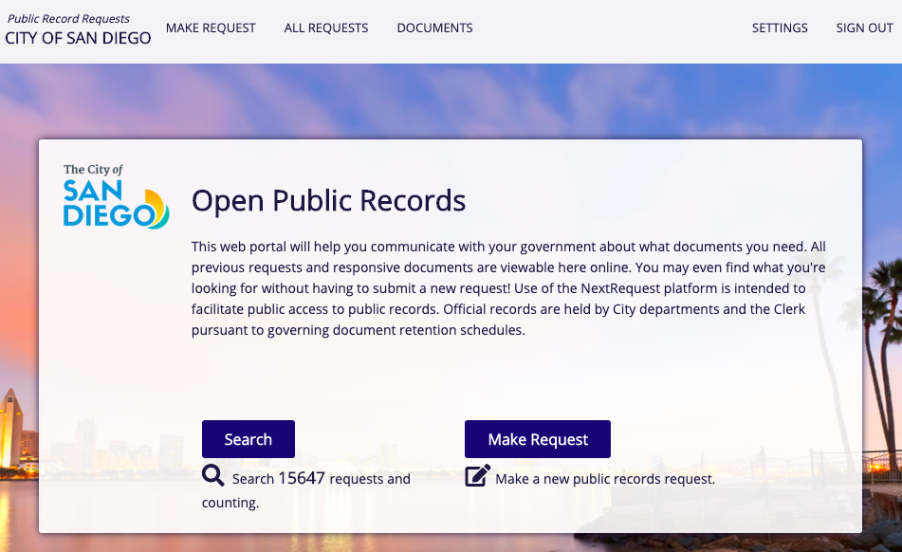Viewport: 902px width, 552px height.
Task: Click the CITY OF SAN DIEGO site title
Action: 78,39
